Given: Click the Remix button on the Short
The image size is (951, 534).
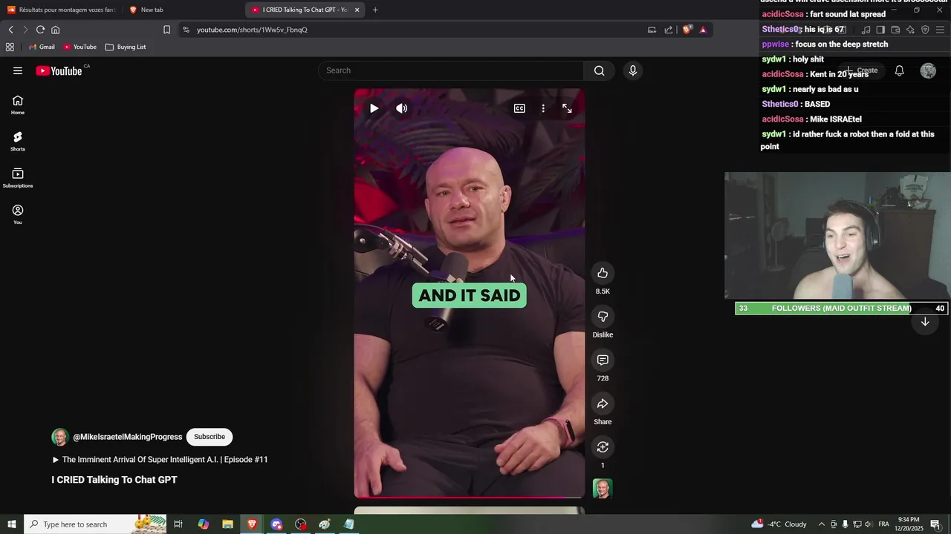Looking at the screenshot, I should 603,447.
